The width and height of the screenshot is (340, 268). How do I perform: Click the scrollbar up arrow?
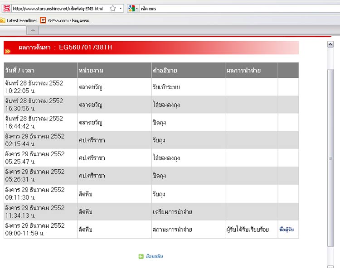click(330, 44)
